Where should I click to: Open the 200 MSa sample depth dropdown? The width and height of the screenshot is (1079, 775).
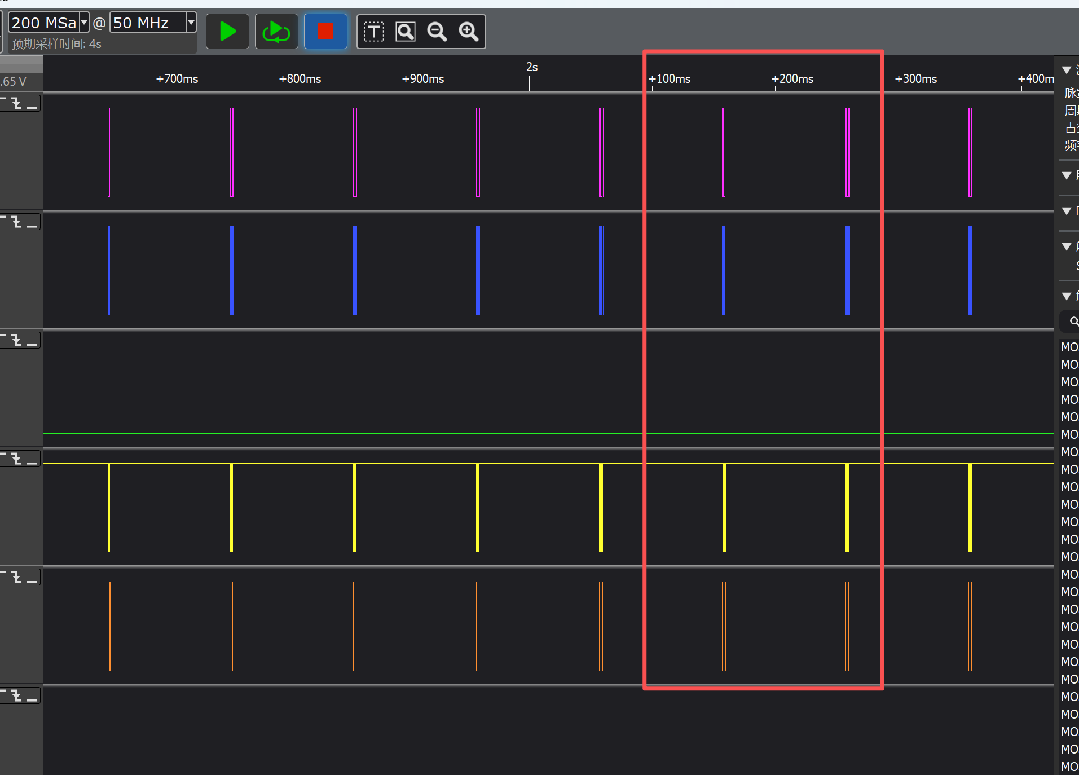tap(83, 23)
